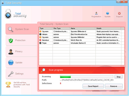Click the orange icon of Spyware.IMMonitor row
Screen dimensions: 129x96
tap(40, 37)
